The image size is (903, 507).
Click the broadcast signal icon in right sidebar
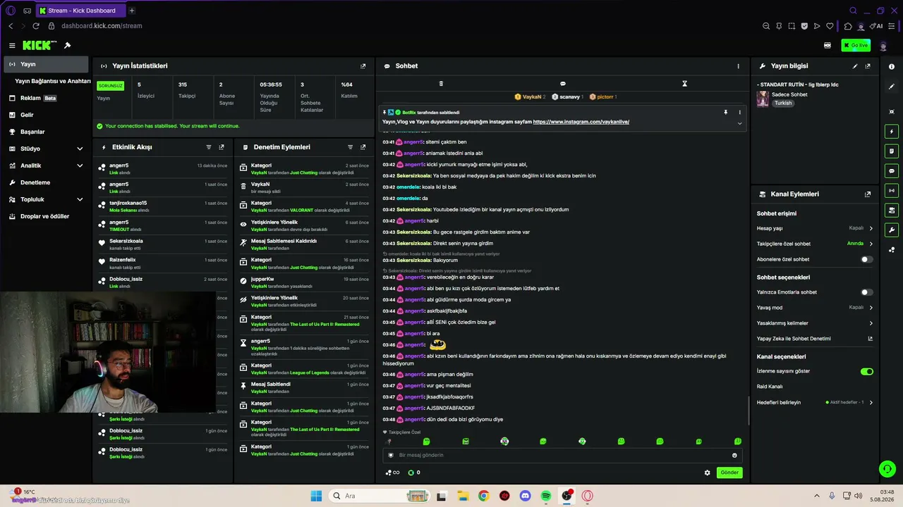(x=892, y=191)
